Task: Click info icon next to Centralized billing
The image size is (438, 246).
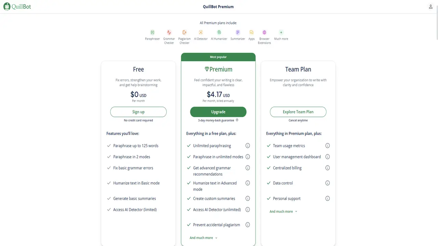Action: 327,168
